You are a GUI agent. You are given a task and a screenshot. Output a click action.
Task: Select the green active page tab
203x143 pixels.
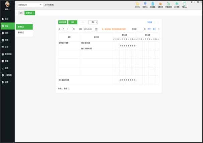point(30,13)
